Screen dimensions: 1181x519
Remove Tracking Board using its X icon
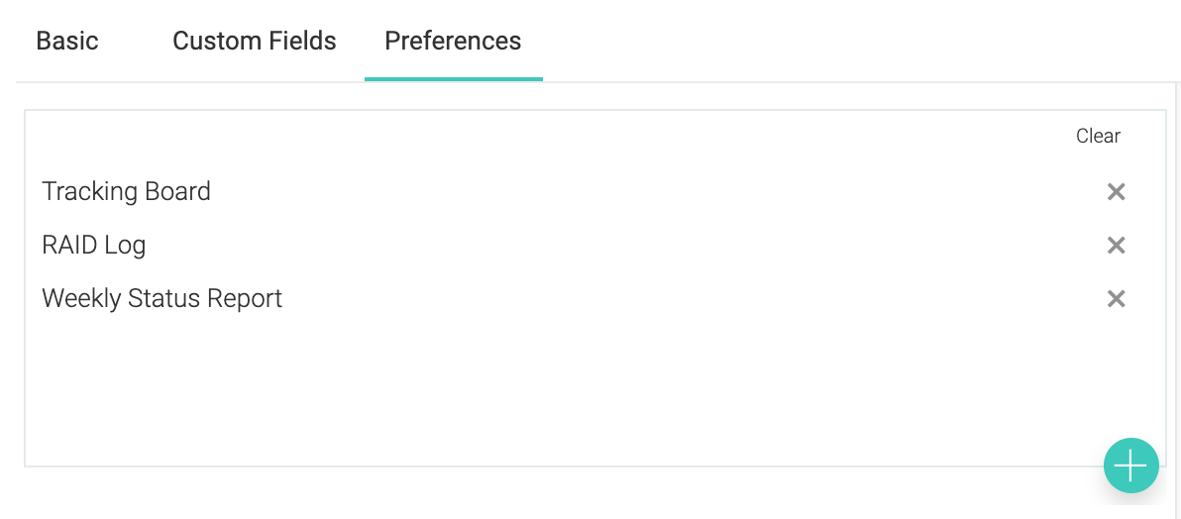point(1116,192)
